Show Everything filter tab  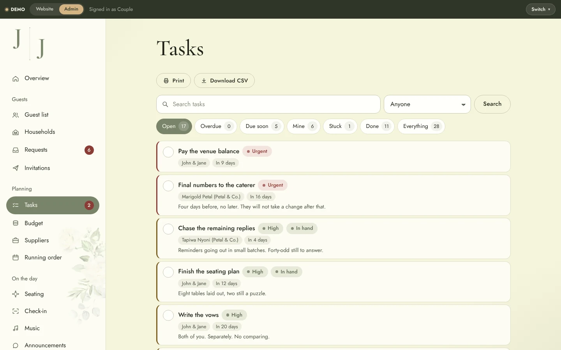click(x=421, y=126)
